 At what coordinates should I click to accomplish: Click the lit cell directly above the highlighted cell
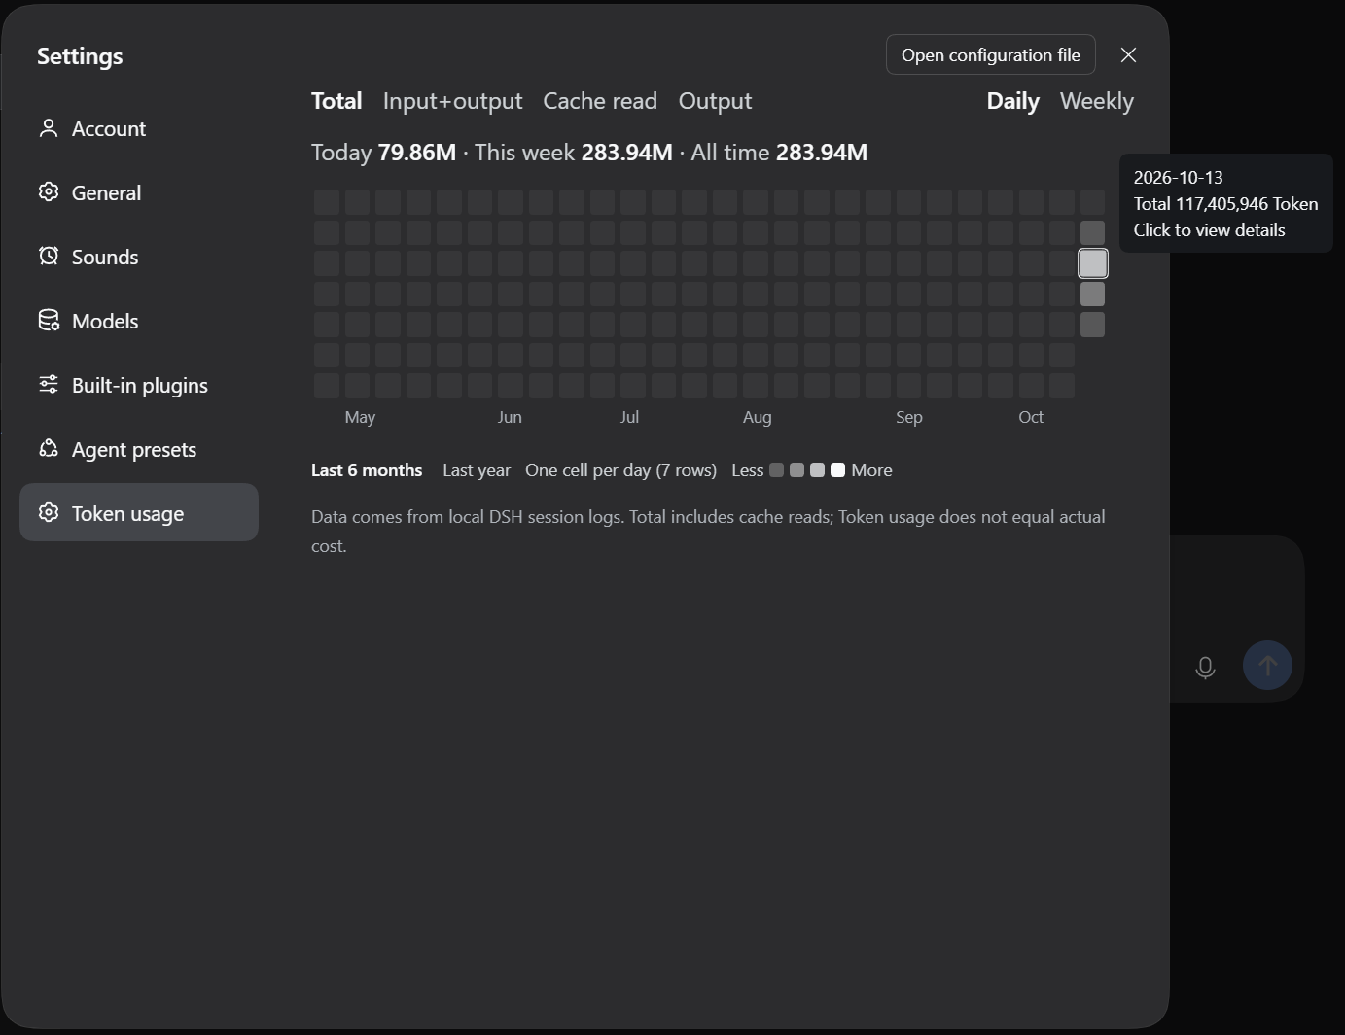coord(1093,232)
